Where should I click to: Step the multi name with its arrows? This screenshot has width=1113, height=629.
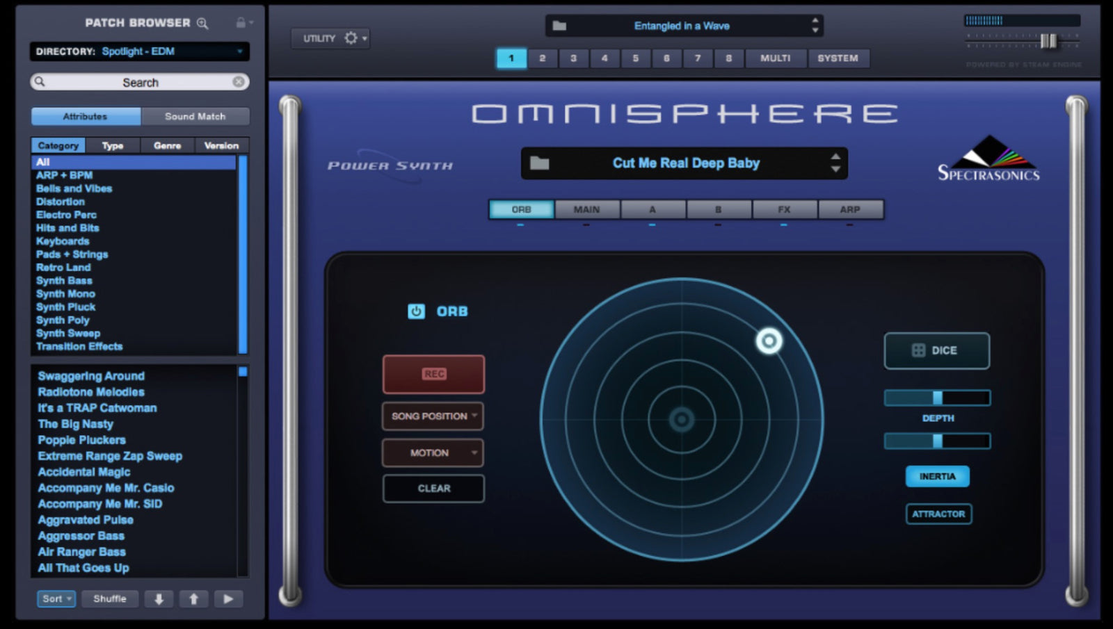815,26
